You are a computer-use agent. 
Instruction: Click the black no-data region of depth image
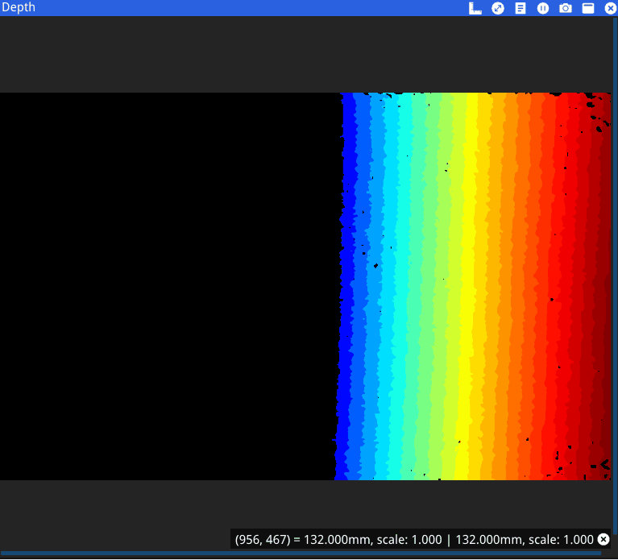(161, 282)
